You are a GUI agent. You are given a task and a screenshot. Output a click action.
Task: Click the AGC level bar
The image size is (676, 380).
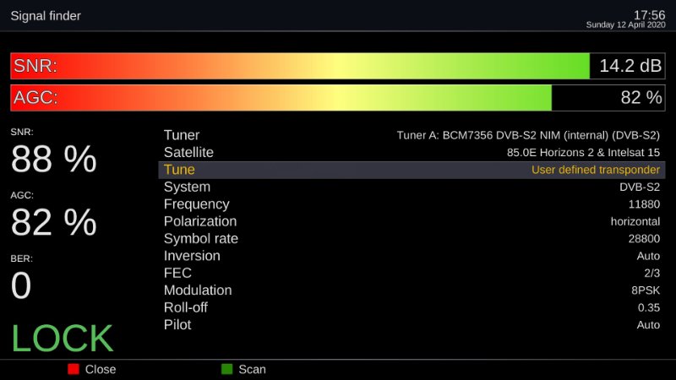click(281, 97)
